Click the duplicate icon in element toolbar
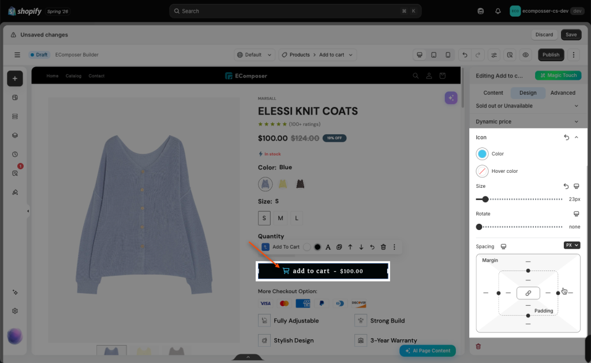Viewport: 591px width, 363px height. 339,247
